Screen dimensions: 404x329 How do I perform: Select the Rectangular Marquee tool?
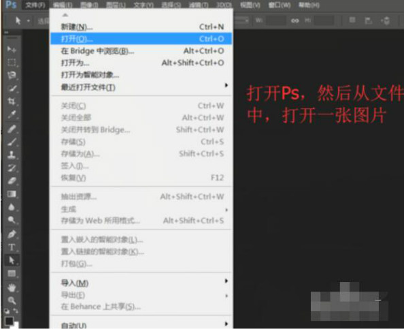[x=12, y=62]
